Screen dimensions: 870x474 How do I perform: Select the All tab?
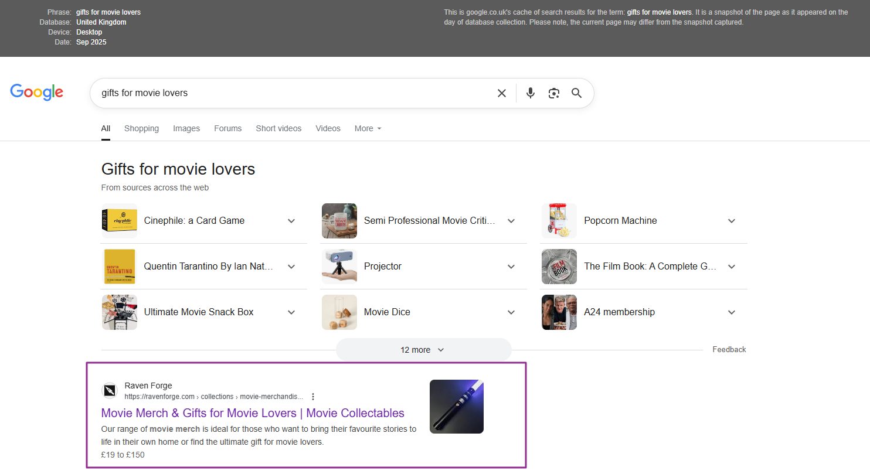(106, 128)
